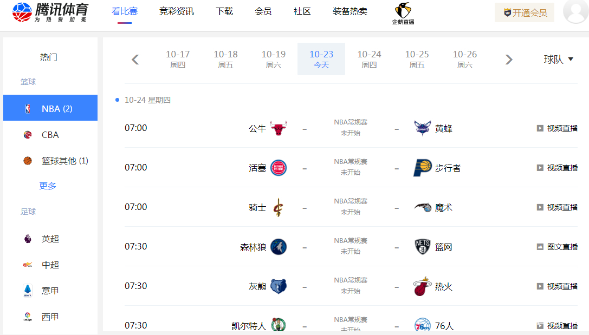This screenshot has width=589, height=335.
Task: Select CBA in the sidebar
Action: coord(50,135)
